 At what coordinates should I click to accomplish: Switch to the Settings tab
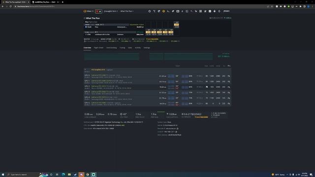(147, 48)
